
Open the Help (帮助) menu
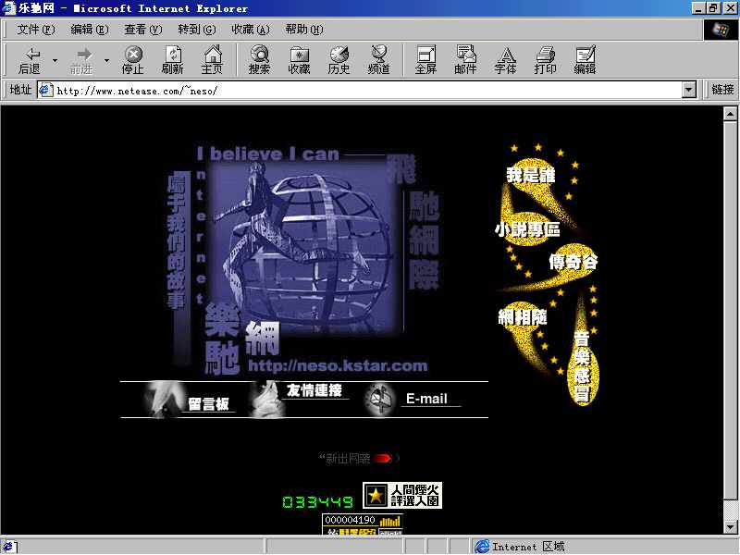pyautogui.click(x=303, y=30)
